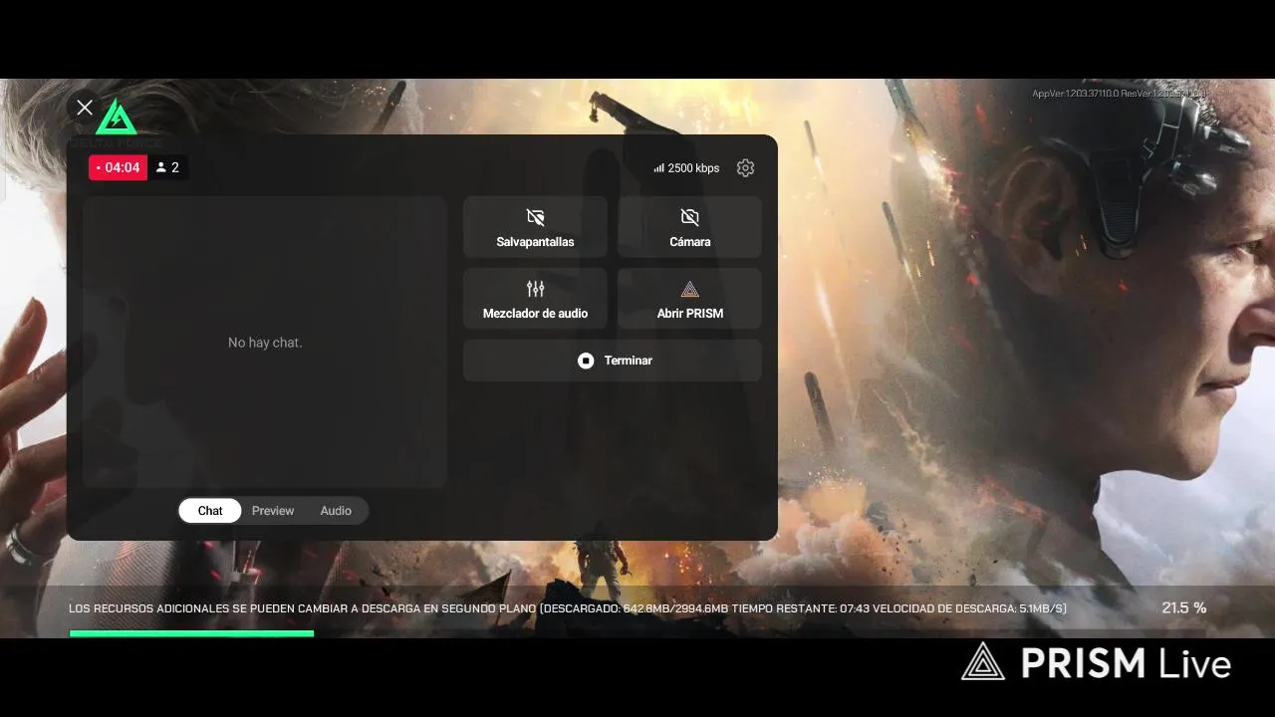Switch to the Audio tab
Viewport: 1275px width, 717px height.
coord(336,511)
